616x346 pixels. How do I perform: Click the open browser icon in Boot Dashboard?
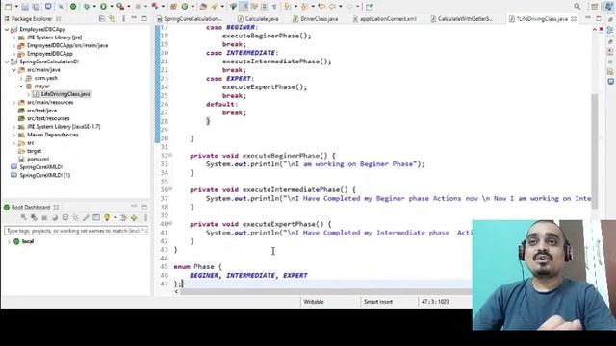tap(55, 218)
